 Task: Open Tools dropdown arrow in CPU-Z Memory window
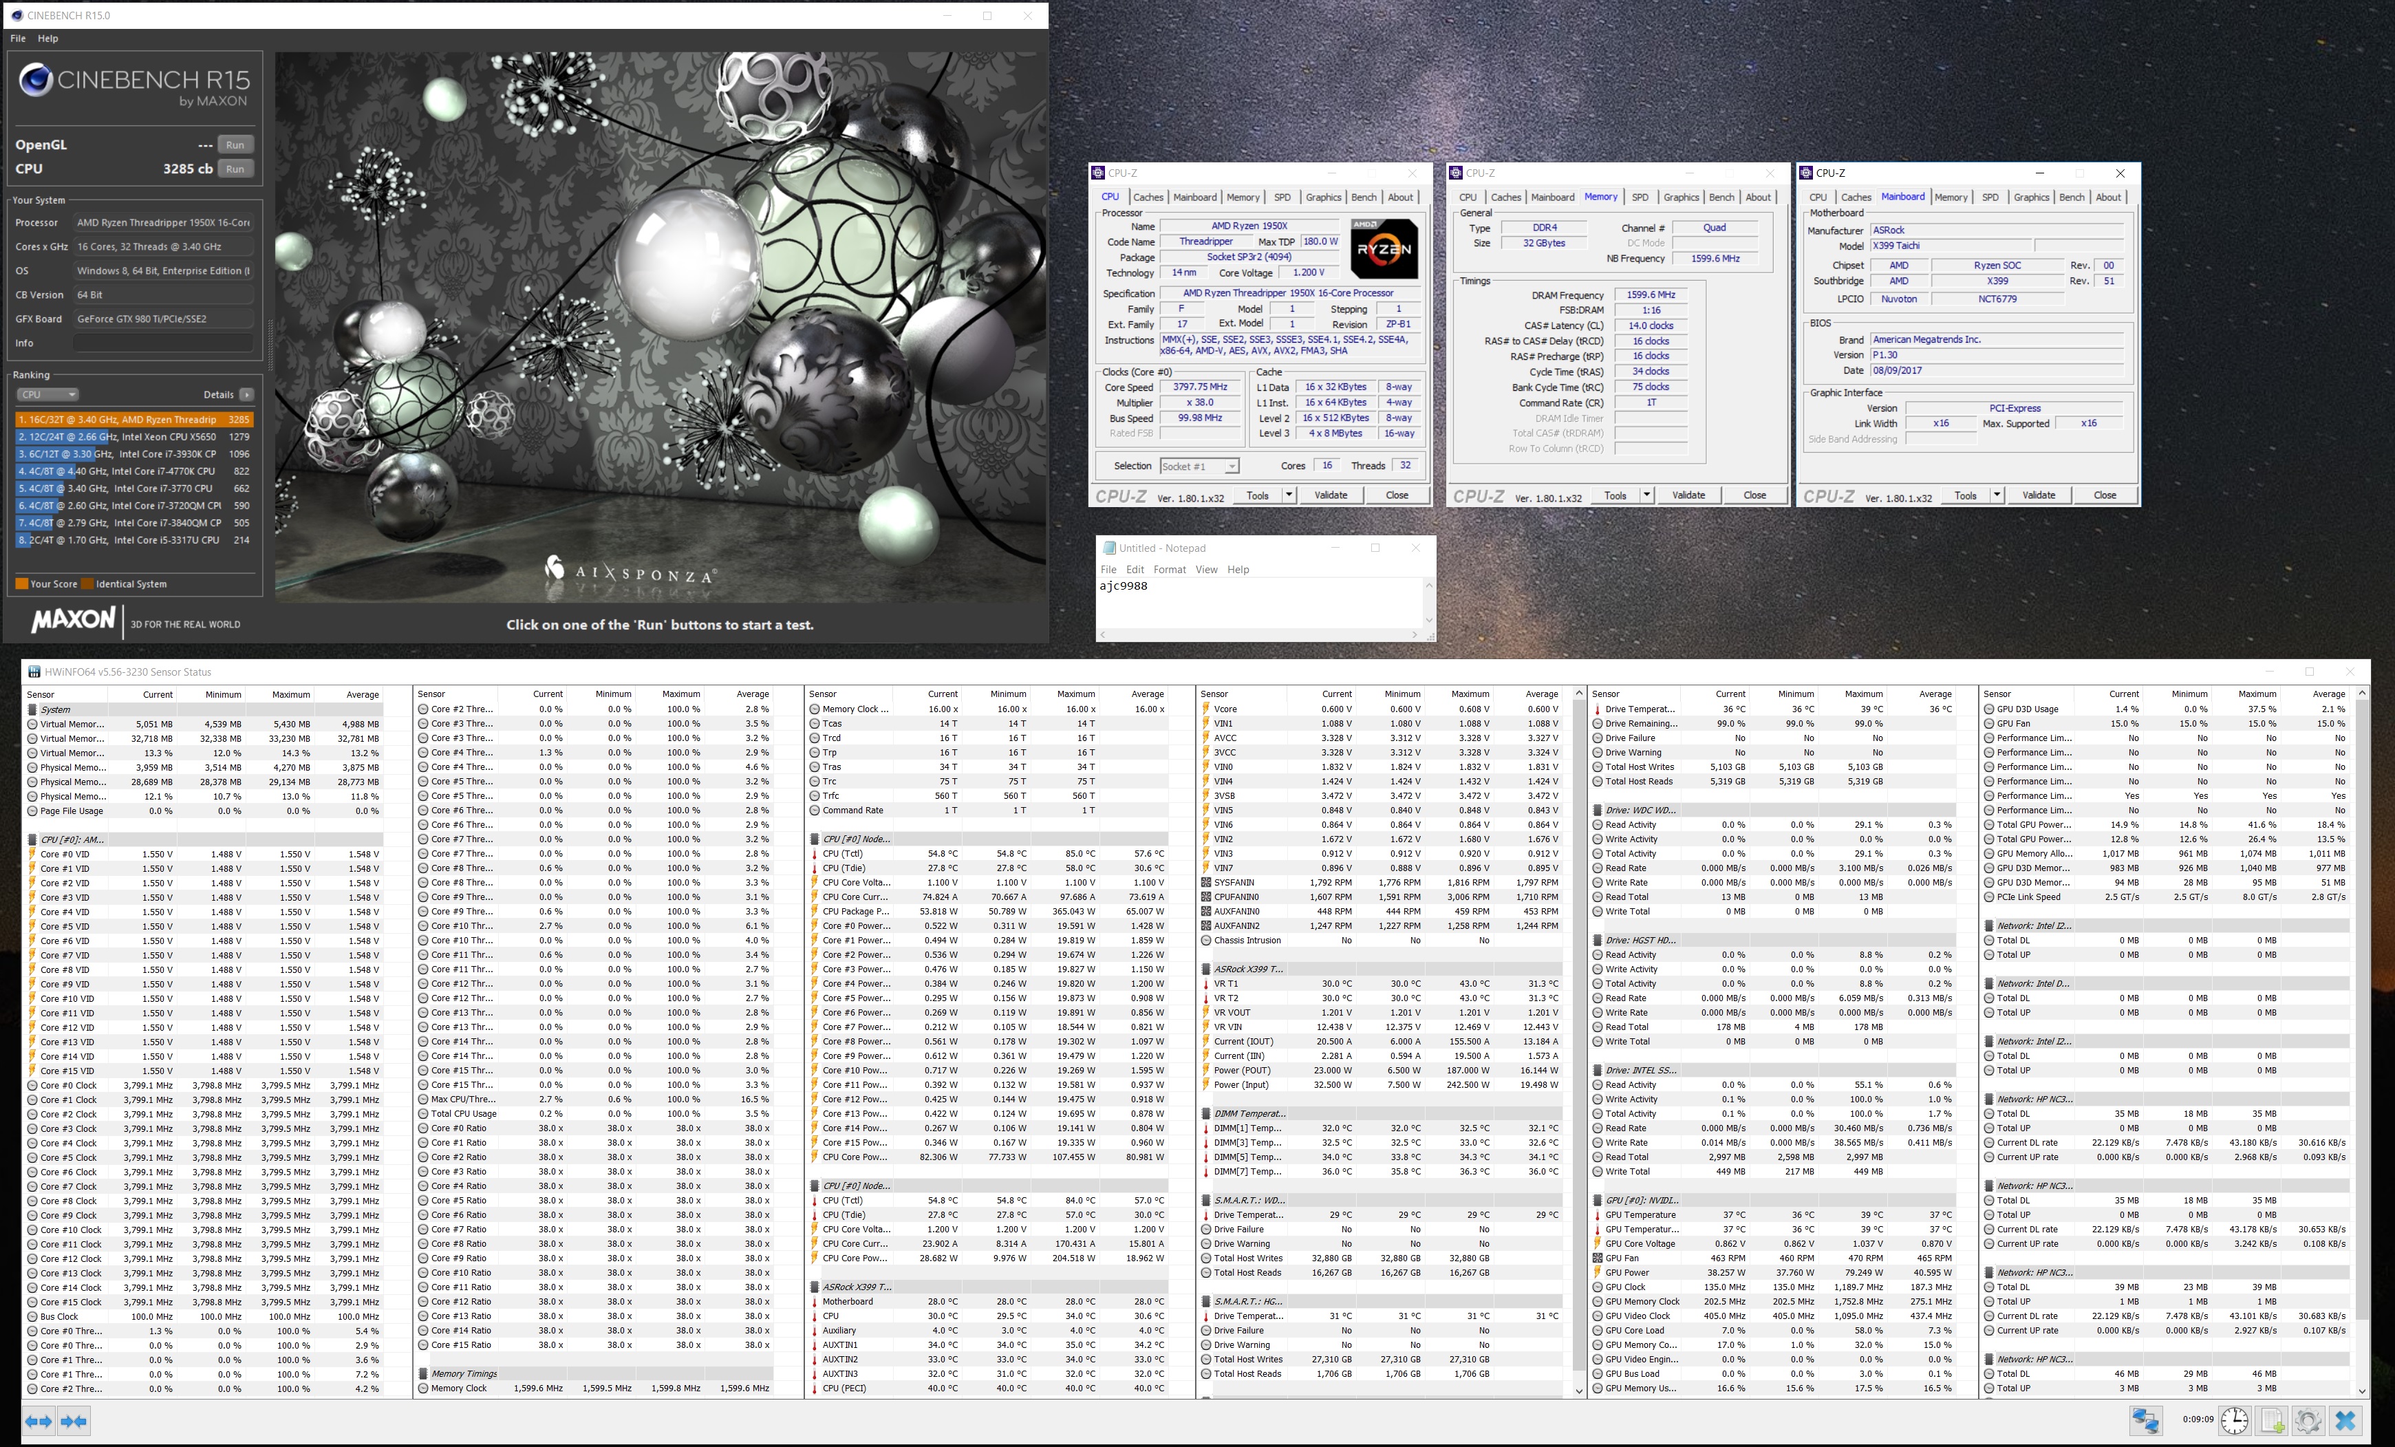[x=1646, y=495]
